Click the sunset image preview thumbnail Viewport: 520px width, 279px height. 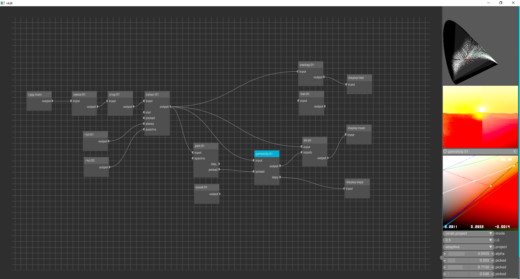pos(480,117)
